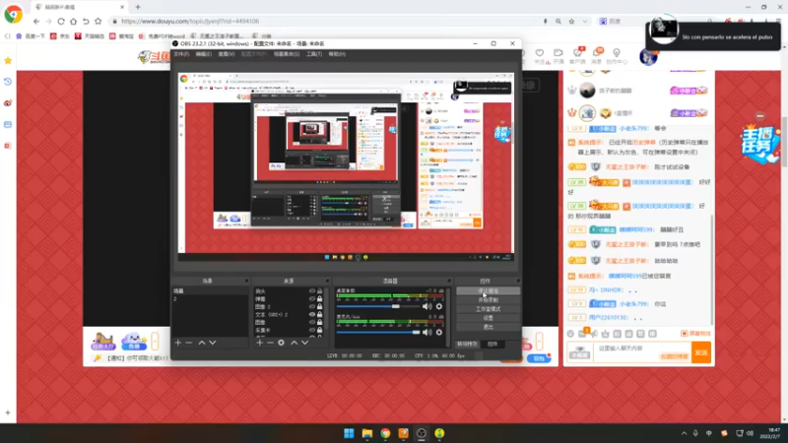788x443 pixels.
Task: Toggle visibility of first source row
Action: [312, 290]
